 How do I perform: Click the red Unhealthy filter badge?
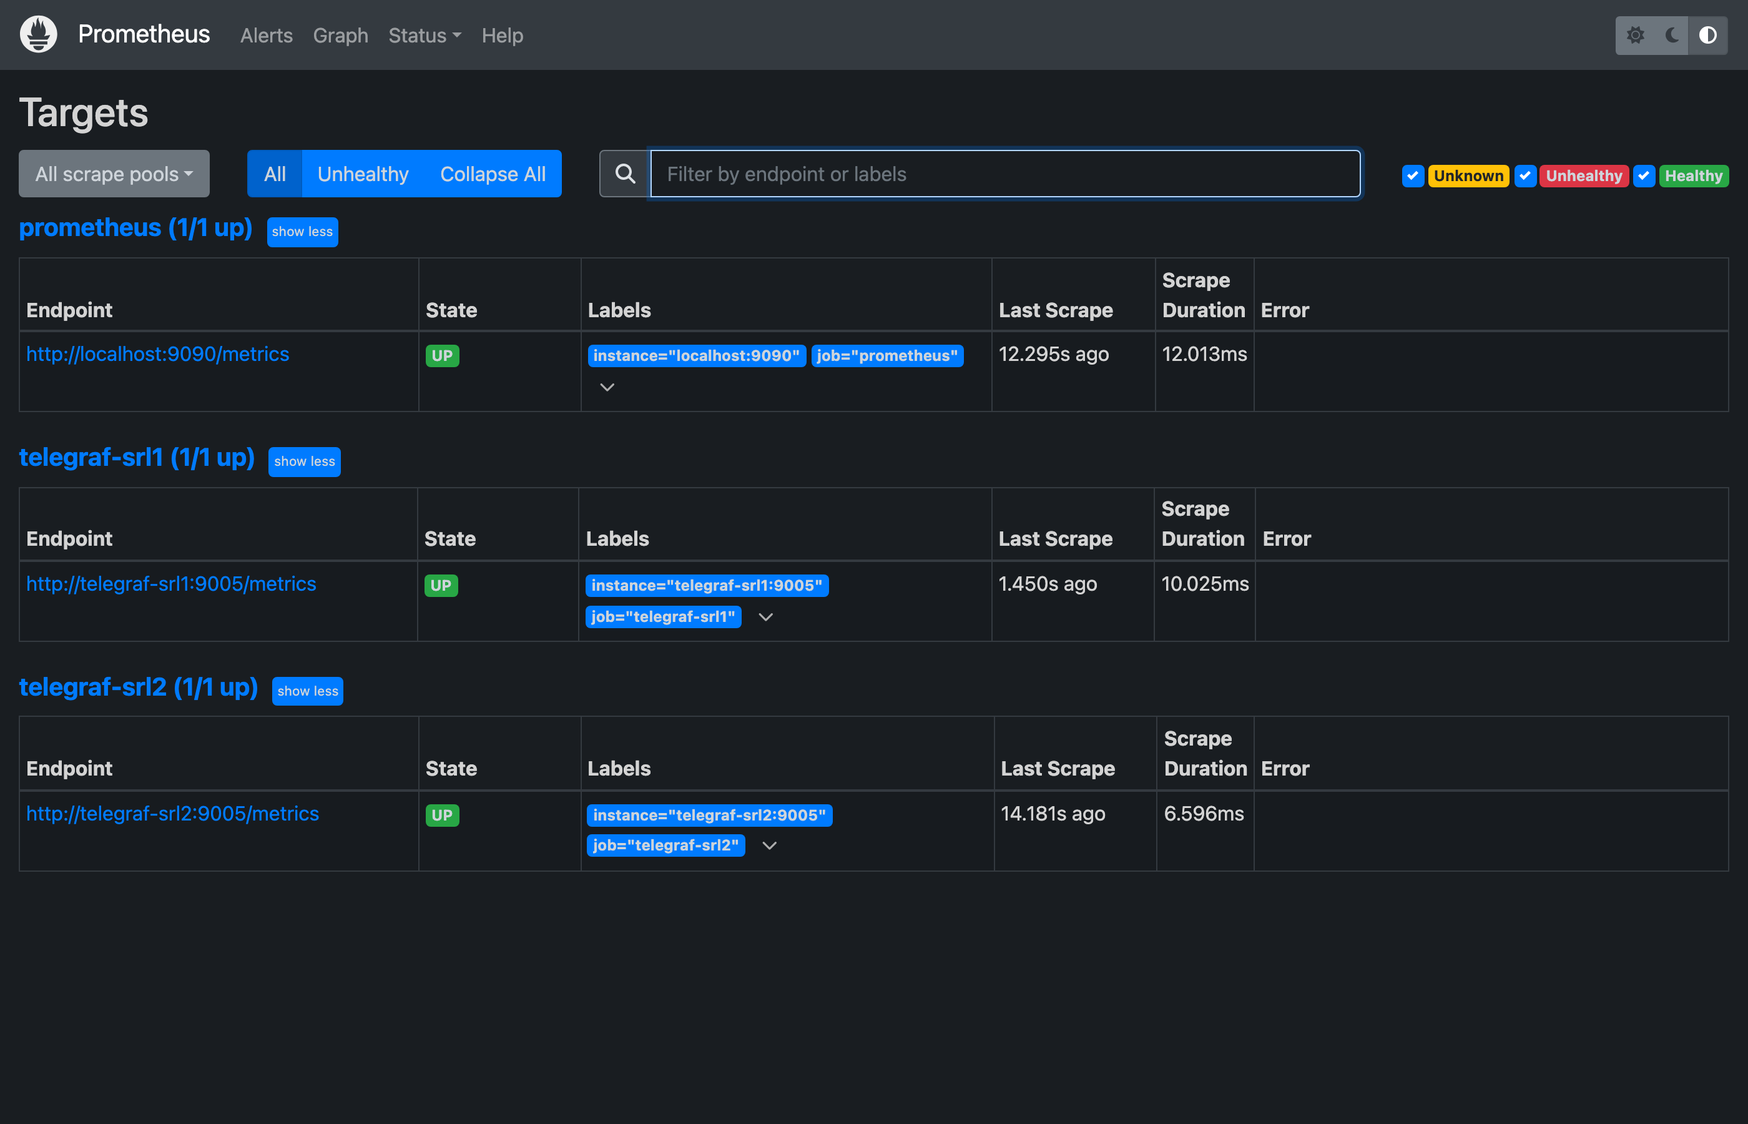[x=1583, y=176]
